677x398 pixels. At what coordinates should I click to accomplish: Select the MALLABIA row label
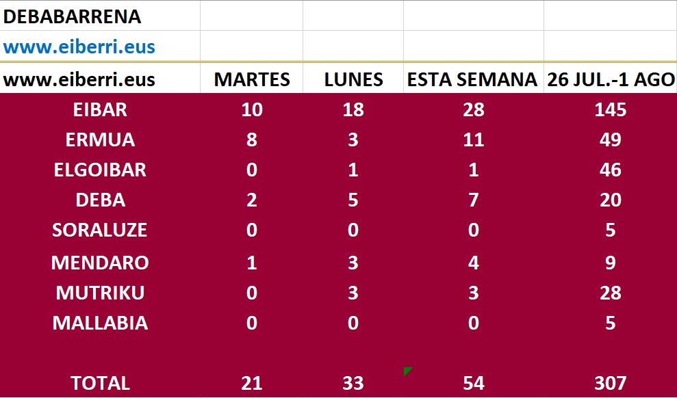100,323
